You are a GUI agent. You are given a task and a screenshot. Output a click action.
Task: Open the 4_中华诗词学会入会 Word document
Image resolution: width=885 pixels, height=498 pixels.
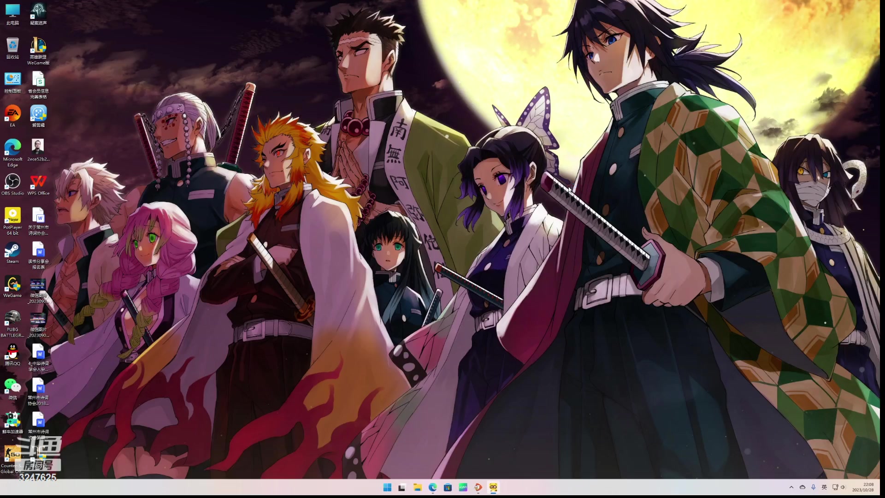38,358
